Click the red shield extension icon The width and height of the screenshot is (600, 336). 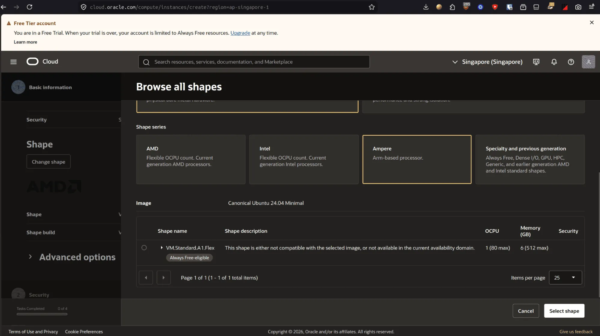pos(495,7)
